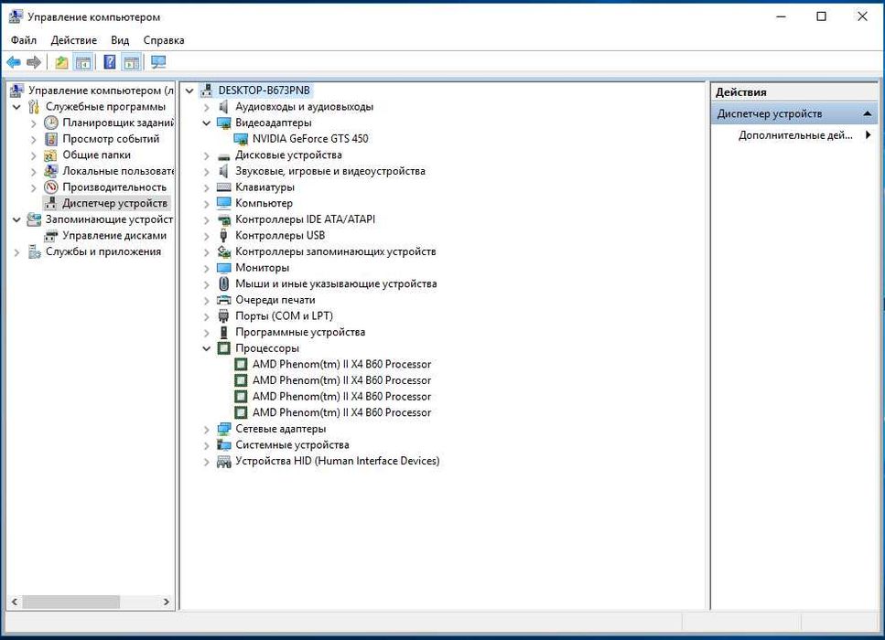Select Управление компьютером root tree item
The height and width of the screenshot is (640, 885).
point(101,91)
